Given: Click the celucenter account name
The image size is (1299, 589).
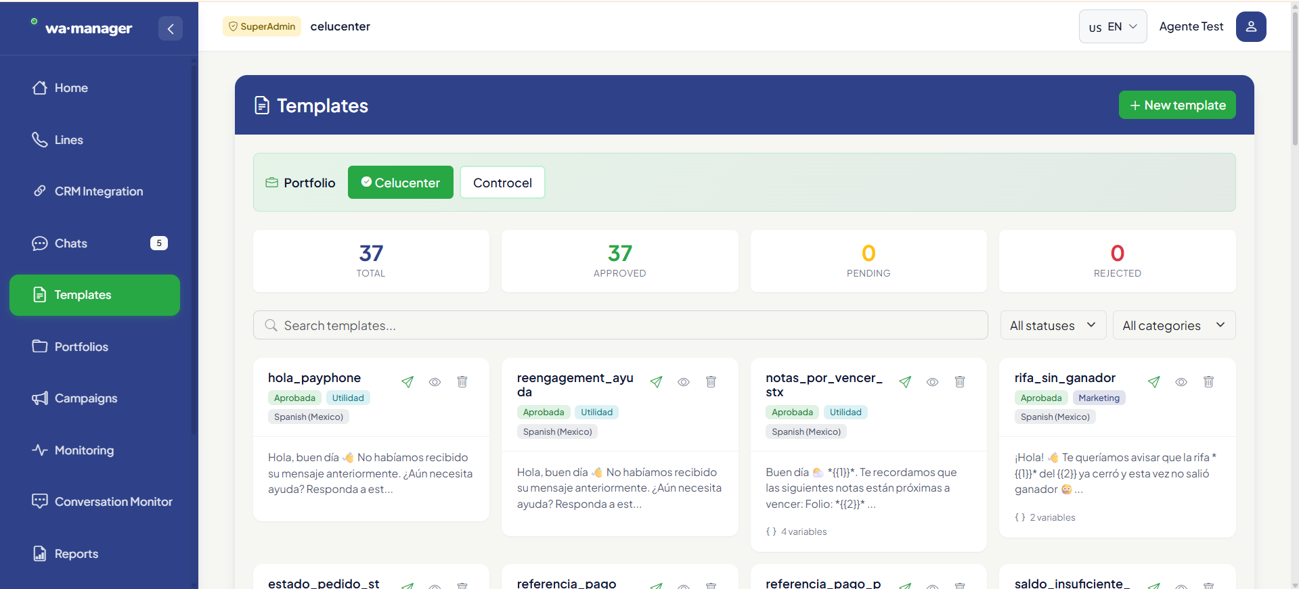Looking at the screenshot, I should (x=340, y=26).
